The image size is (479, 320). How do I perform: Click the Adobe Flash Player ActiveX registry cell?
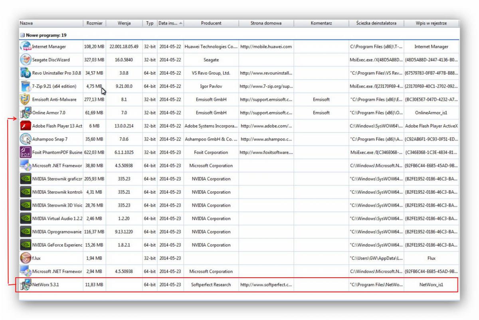[431, 126]
